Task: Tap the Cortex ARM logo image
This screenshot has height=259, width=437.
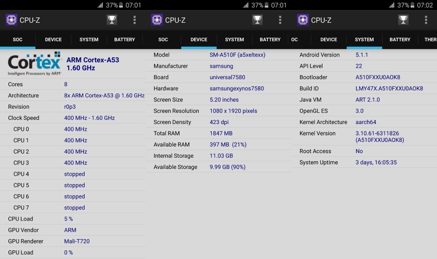Action: point(34,64)
